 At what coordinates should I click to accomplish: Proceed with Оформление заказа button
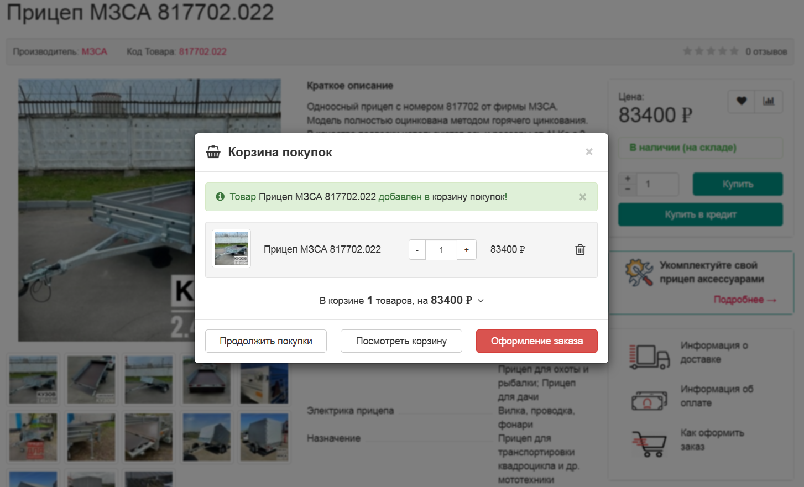coord(537,341)
